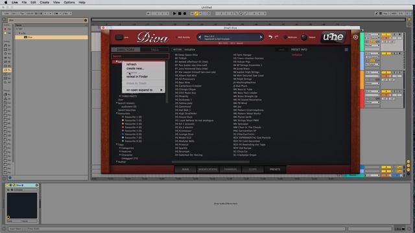This screenshot has height=233, width=415.
Task: Toggle the Diva device activator in Live
Action: [7, 185]
